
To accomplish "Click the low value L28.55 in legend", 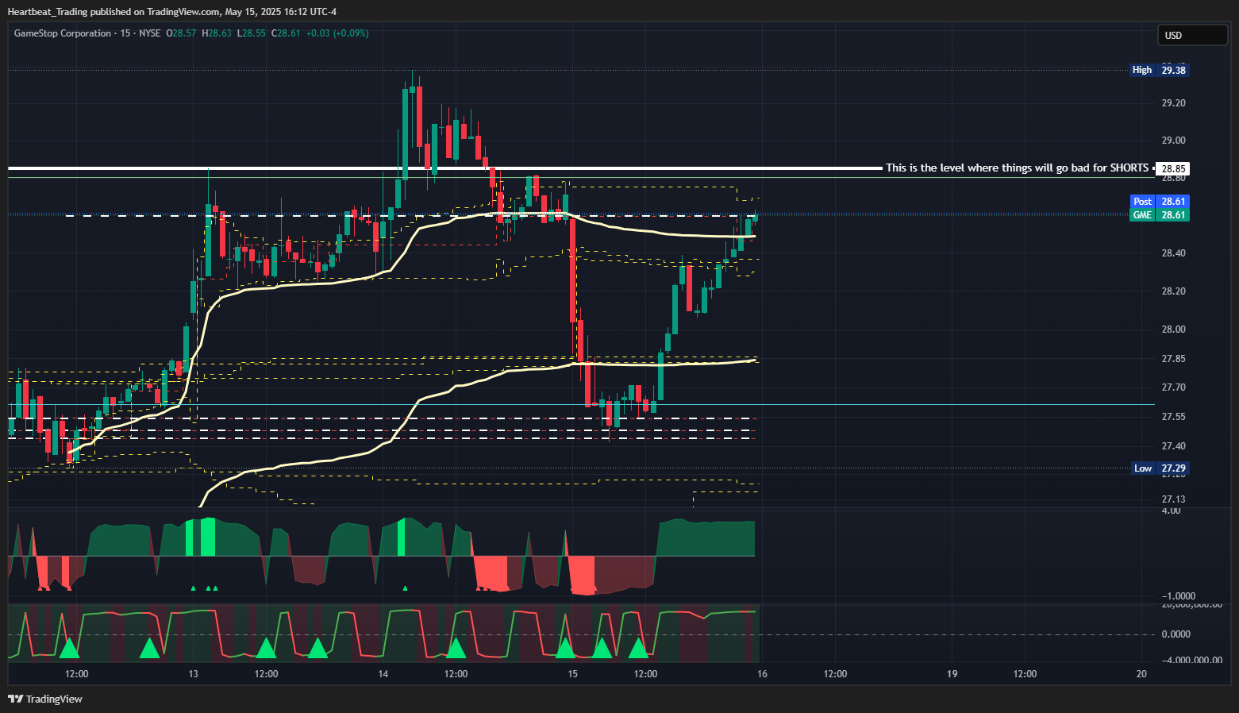I will click(x=252, y=33).
